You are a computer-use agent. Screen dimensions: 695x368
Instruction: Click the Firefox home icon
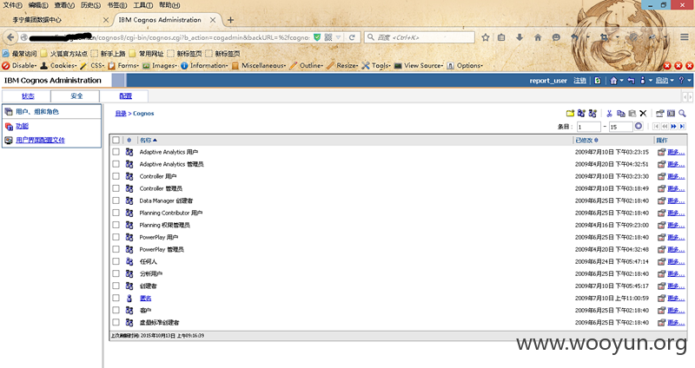pos(538,37)
